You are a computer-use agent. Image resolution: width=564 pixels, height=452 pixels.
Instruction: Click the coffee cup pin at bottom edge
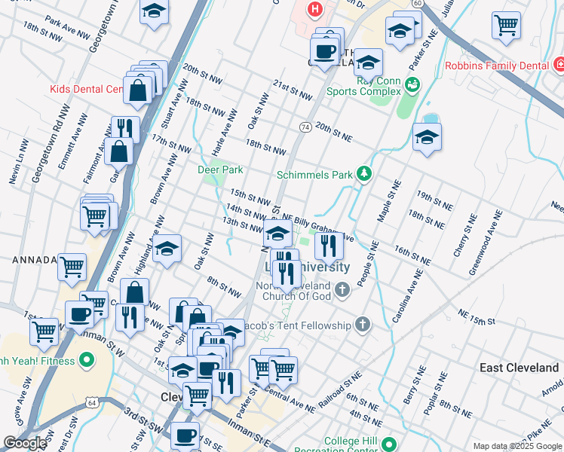(185, 436)
